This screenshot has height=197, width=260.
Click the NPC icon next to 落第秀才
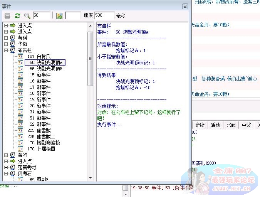tap(13, 167)
